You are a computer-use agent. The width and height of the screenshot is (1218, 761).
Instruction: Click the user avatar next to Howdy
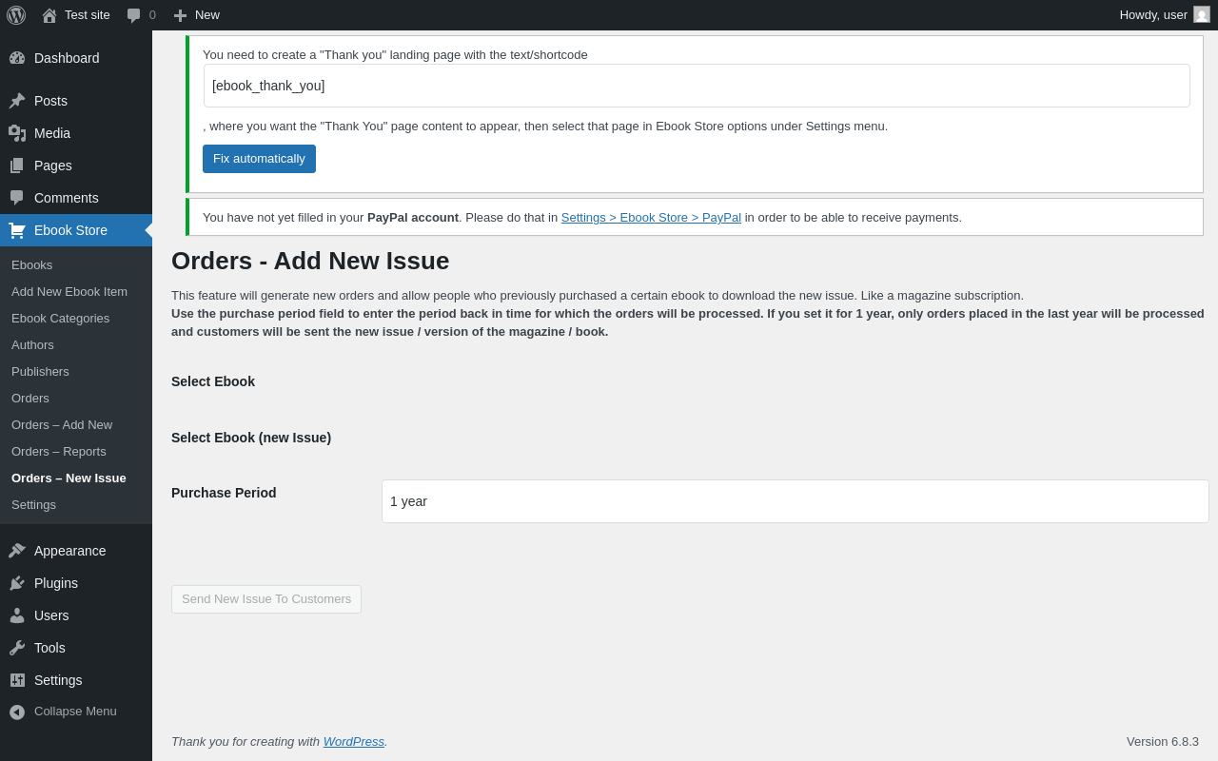pyautogui.click(x=1202, y=14)
